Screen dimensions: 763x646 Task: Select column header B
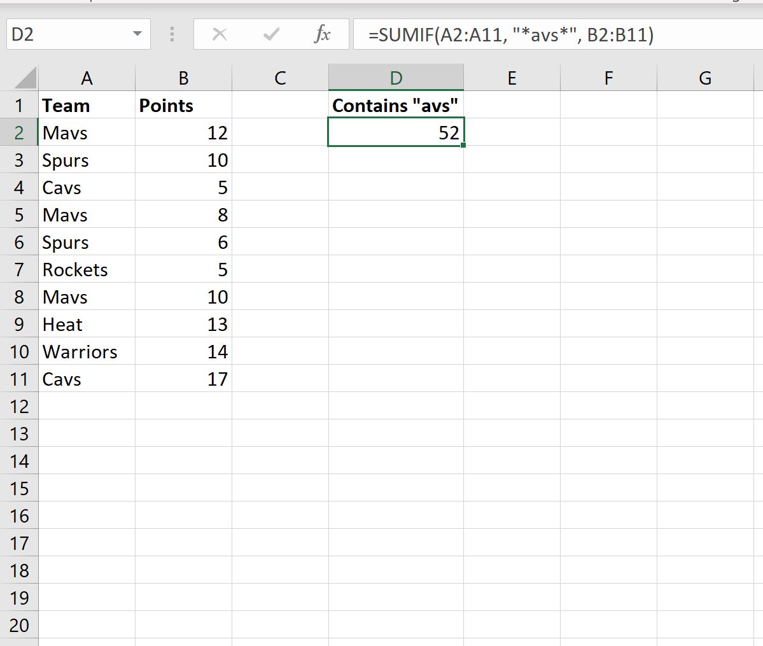click(x=183, y=77)
